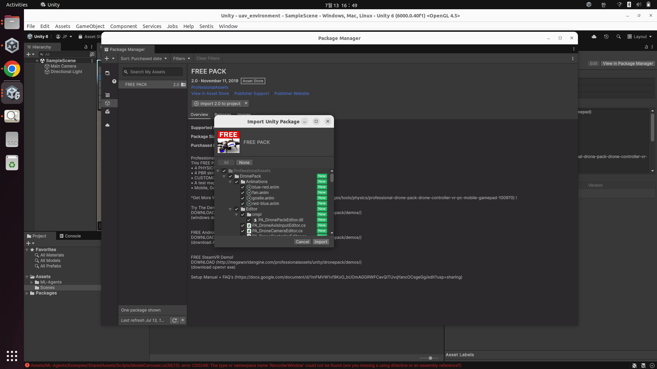This screenshot has width=657, height=369.
Task: Launch Google Chrome from the dock
Action: (x=12, y=69)
